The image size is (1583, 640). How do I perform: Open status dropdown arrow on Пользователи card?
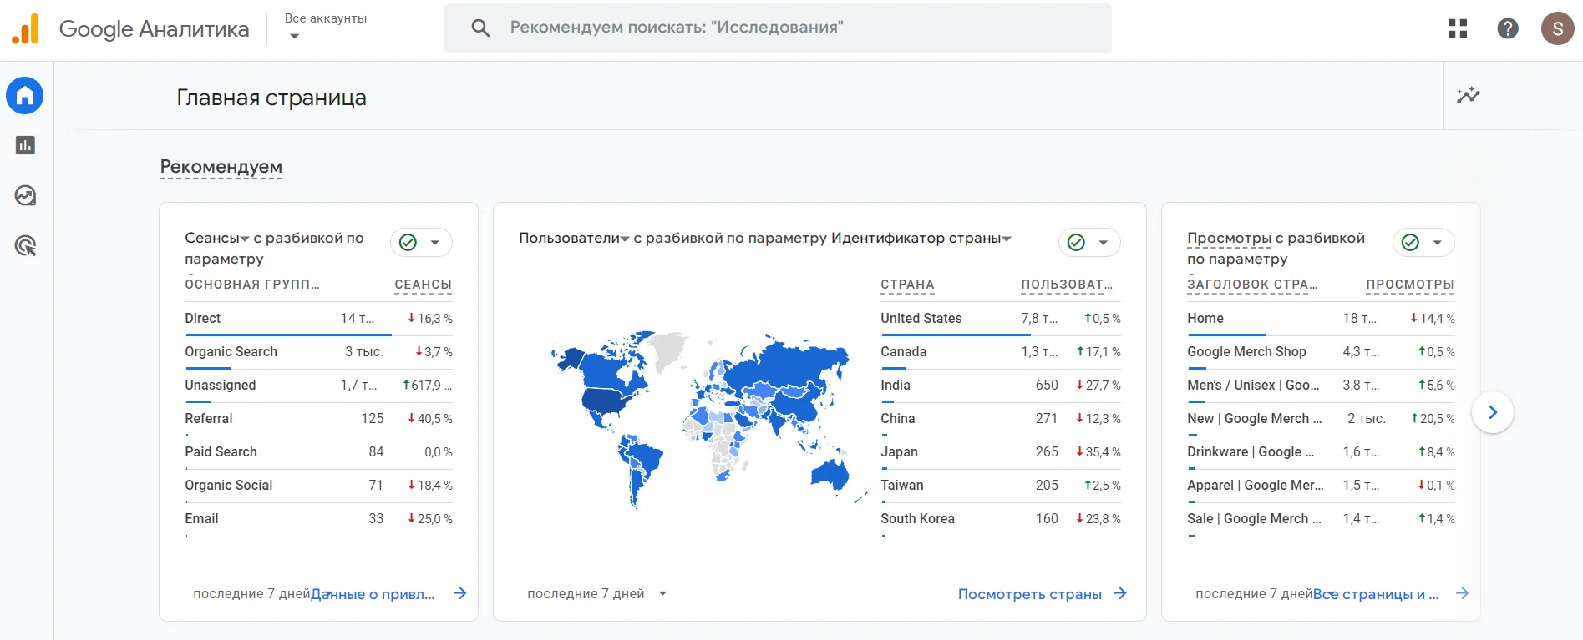[1104, 243]
